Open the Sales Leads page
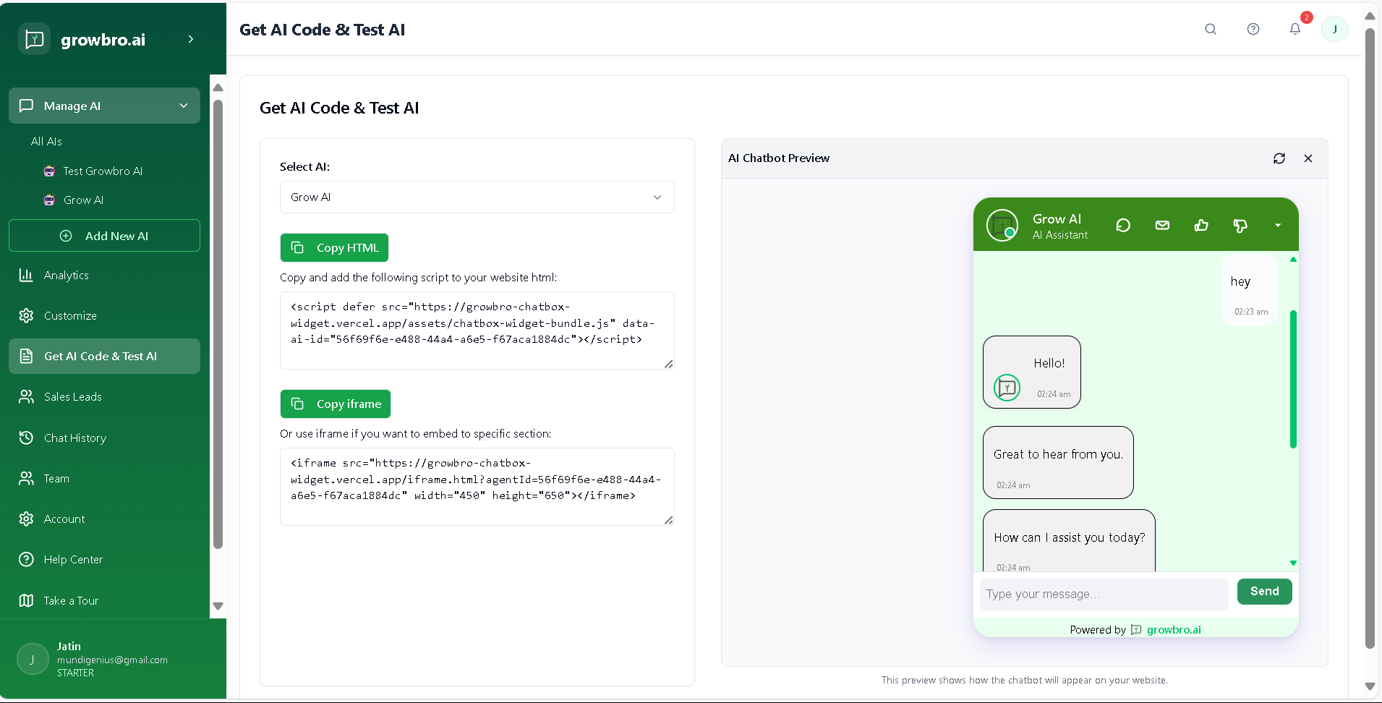 (x=72, y=396)
